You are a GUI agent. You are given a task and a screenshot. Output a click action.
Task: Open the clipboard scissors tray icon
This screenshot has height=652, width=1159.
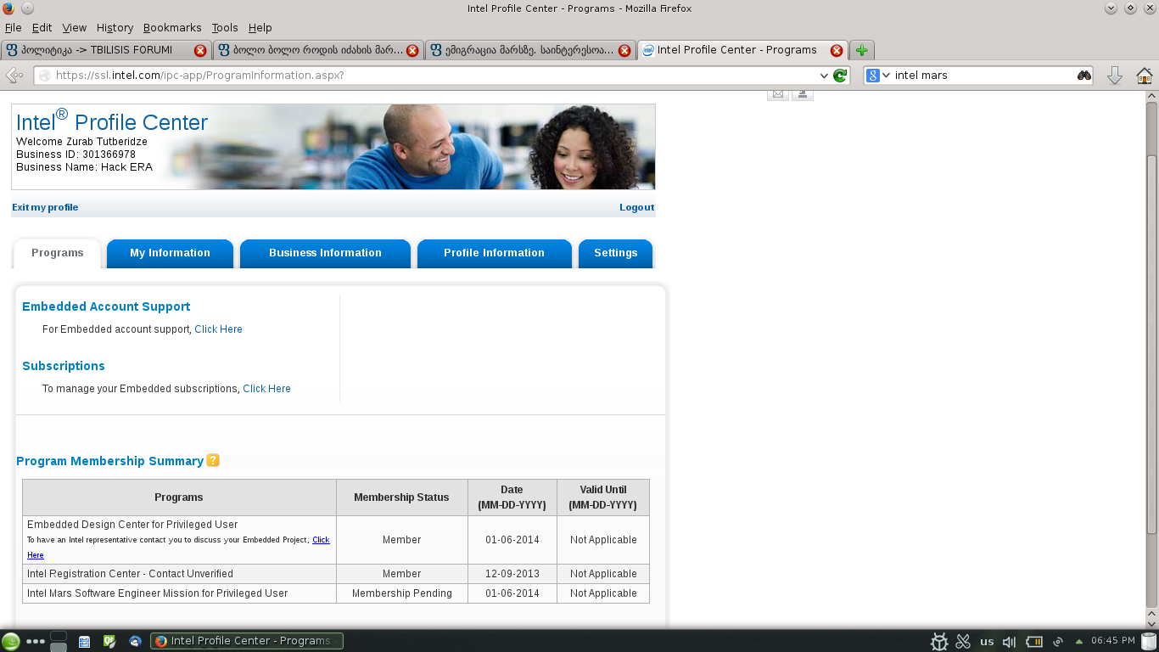tap(963, 642)
